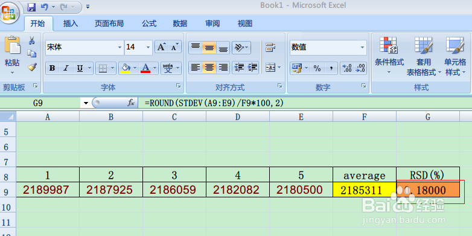Switch to the 开始 tab
The height and width of the screenshot is (236, 472).
[x=38, y=24]
